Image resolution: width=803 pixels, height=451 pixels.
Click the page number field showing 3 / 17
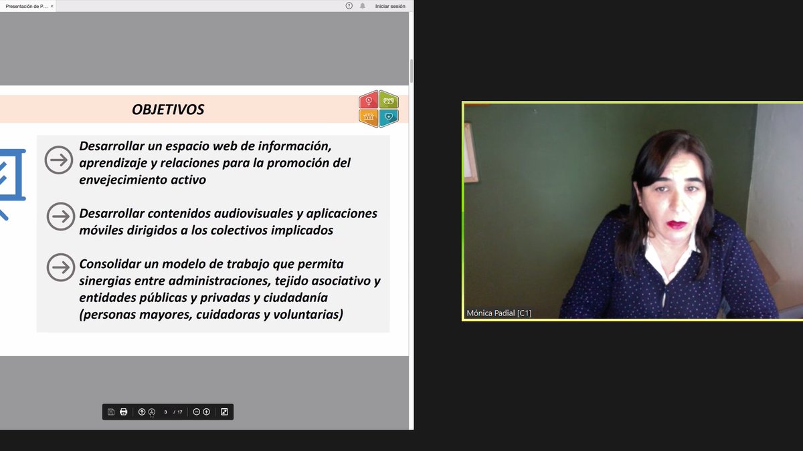pos(167,412)
